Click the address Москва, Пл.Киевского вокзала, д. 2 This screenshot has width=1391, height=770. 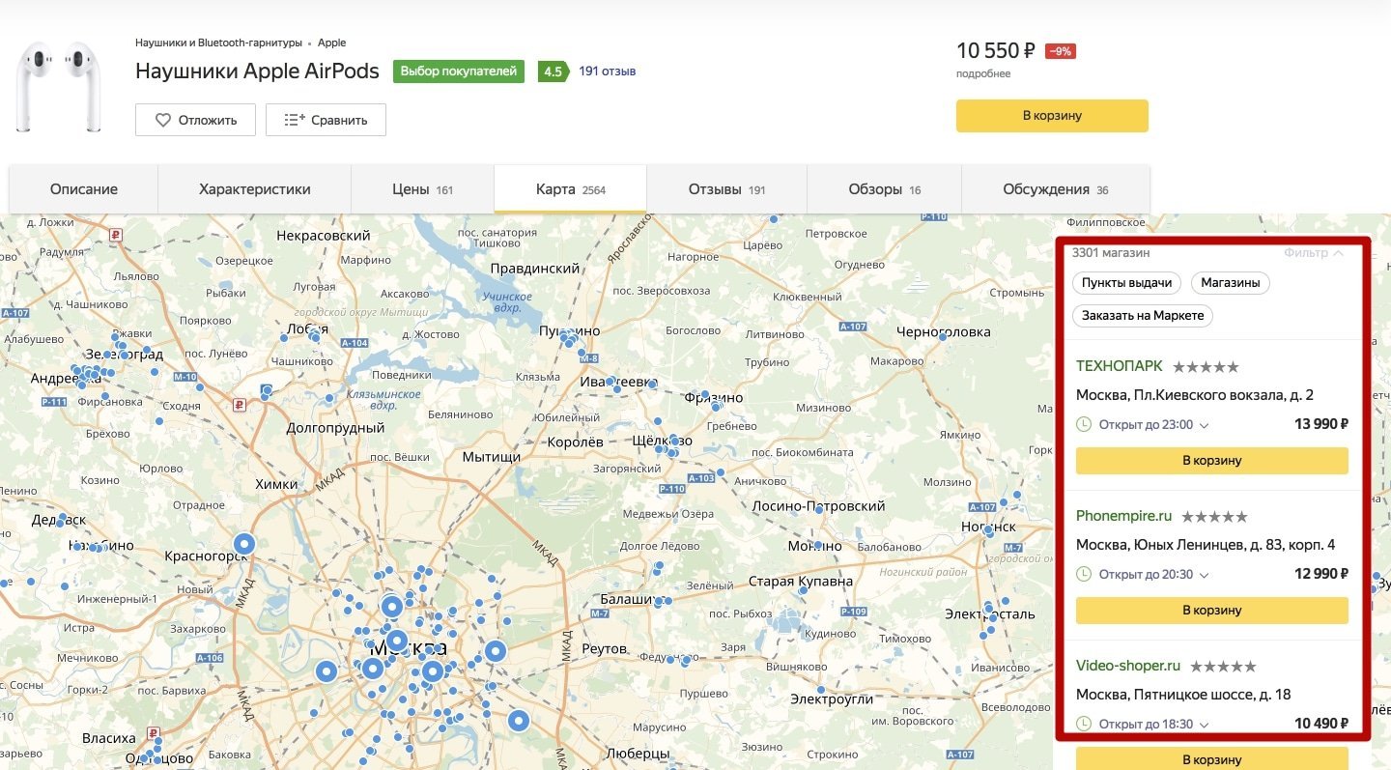point(1195,395)
